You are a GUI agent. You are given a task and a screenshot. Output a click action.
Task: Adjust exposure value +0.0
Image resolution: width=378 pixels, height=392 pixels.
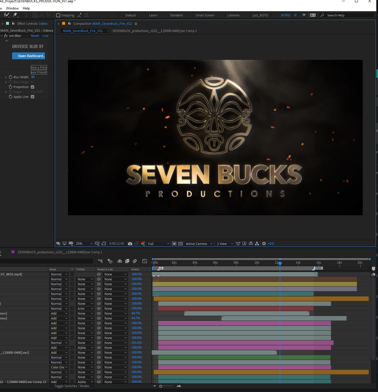click(x=271, y=243)
